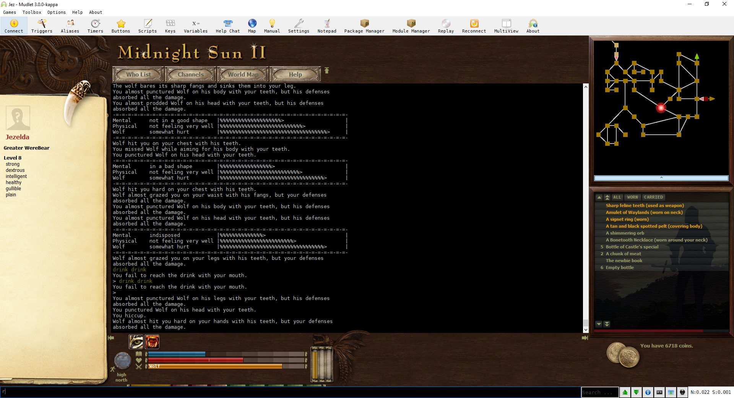Toggle MultiView in toolbar
Viewport: 734px width, 398px height.
[506, 26]
